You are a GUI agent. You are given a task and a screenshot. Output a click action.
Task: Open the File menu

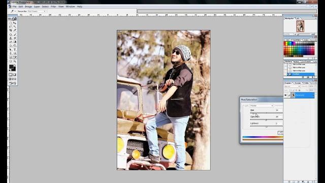coord(14,7)
